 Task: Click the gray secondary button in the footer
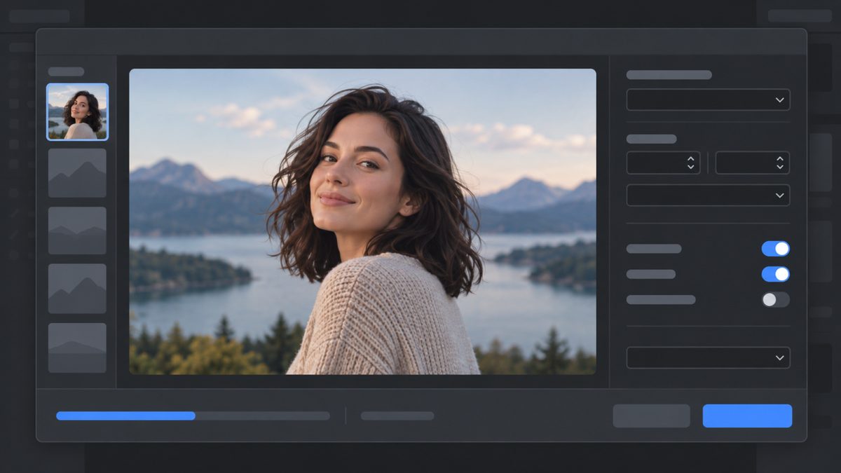coord(651,416)
